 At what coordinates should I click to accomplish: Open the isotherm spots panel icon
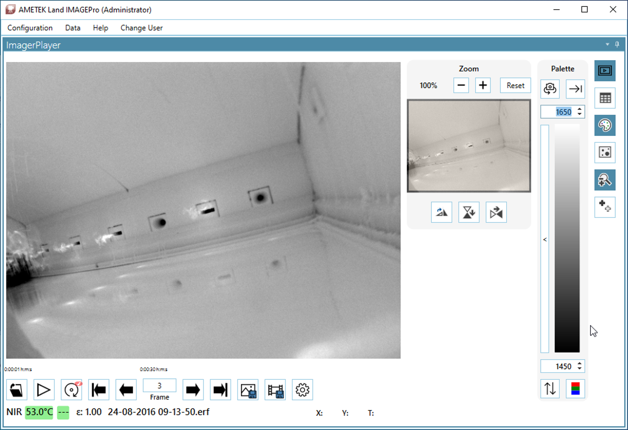click(604, 152)
